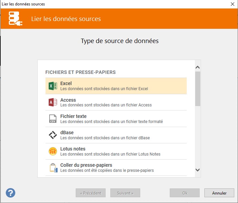The height and width of the screenshot is (203, 238).
Task: Click the Excel file icon
Action: pyautogui.click(x=53, y=86)
